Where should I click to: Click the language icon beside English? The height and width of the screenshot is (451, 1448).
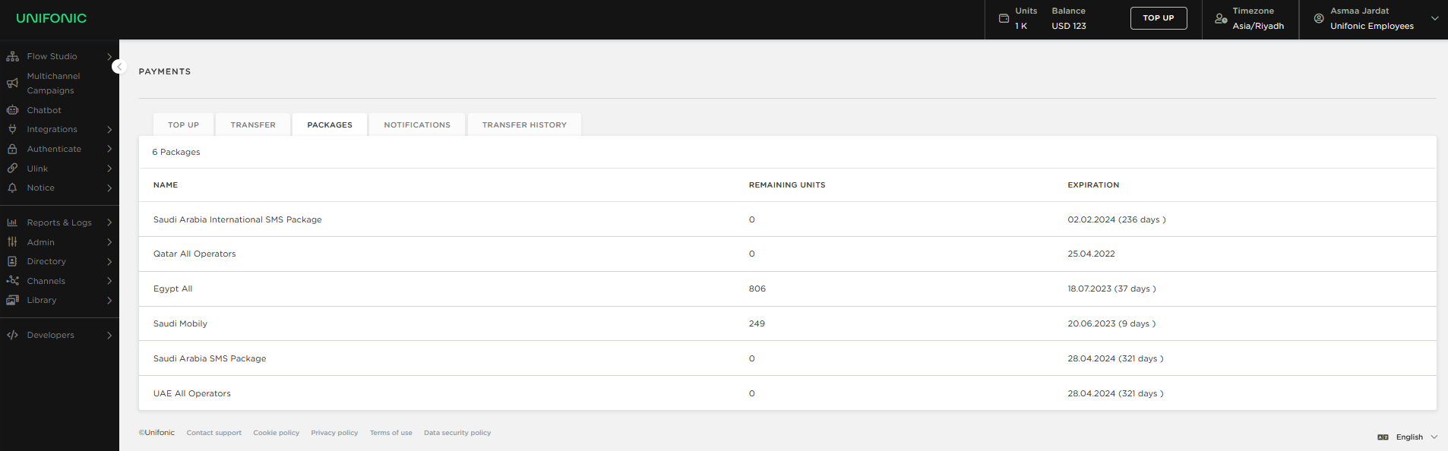(1383, 437)
